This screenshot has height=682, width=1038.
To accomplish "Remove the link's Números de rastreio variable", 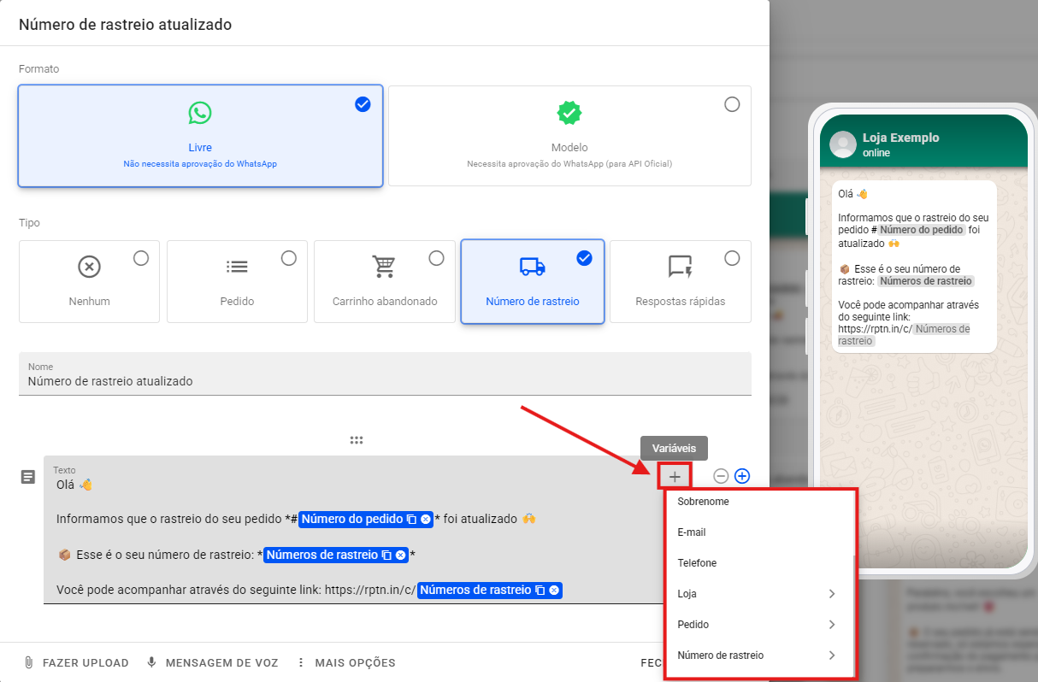I will [554, 591].
